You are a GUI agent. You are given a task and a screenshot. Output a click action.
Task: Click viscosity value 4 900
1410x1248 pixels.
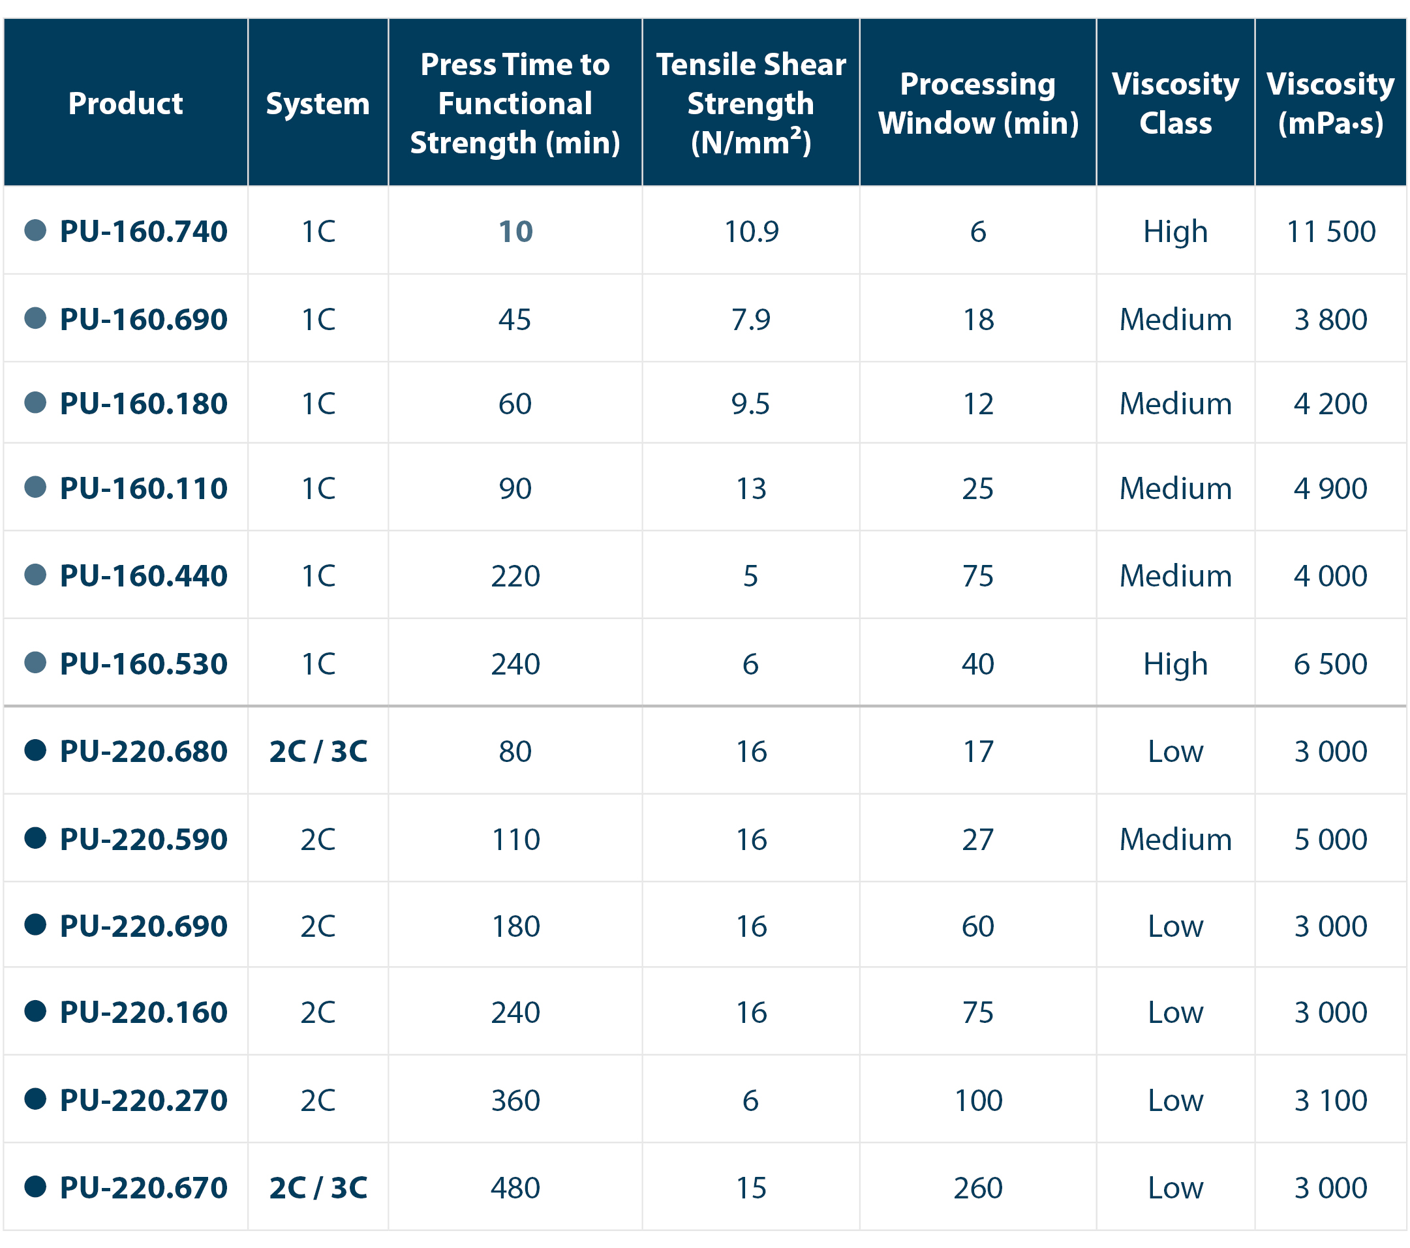(1330, 489)
